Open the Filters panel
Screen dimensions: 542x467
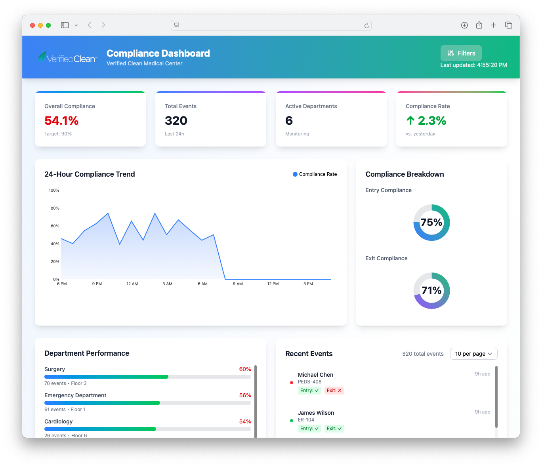point(461,53)
